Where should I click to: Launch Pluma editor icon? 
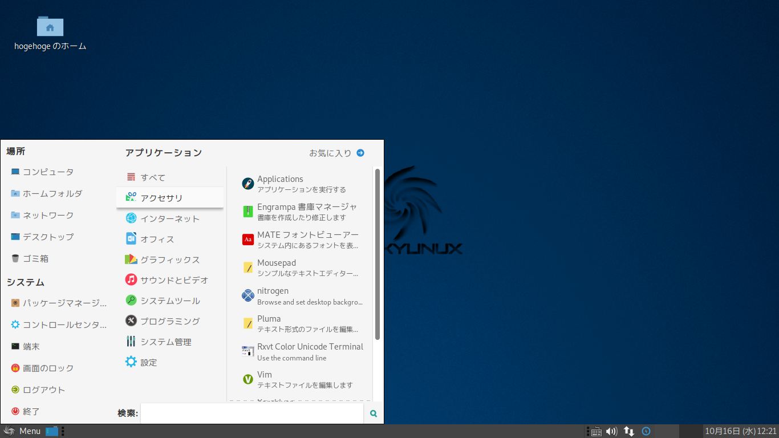(248, 323)
